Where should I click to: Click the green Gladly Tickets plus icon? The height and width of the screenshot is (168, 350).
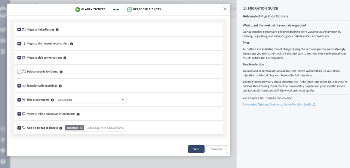click(77, 9)
